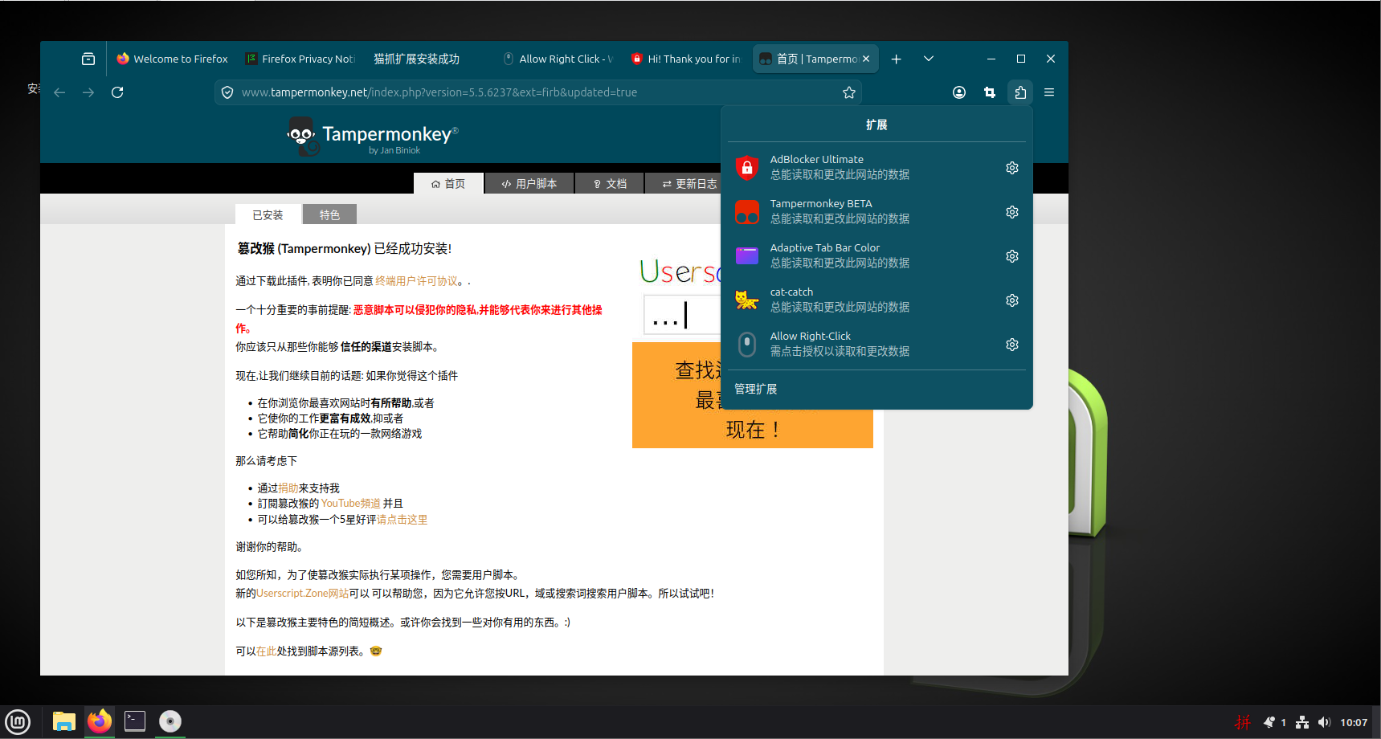Image resolution: width=1381 pixels, height=739 pixels.
Task: Switch to Hi! Thank you tab
Action: pos(686,59)
